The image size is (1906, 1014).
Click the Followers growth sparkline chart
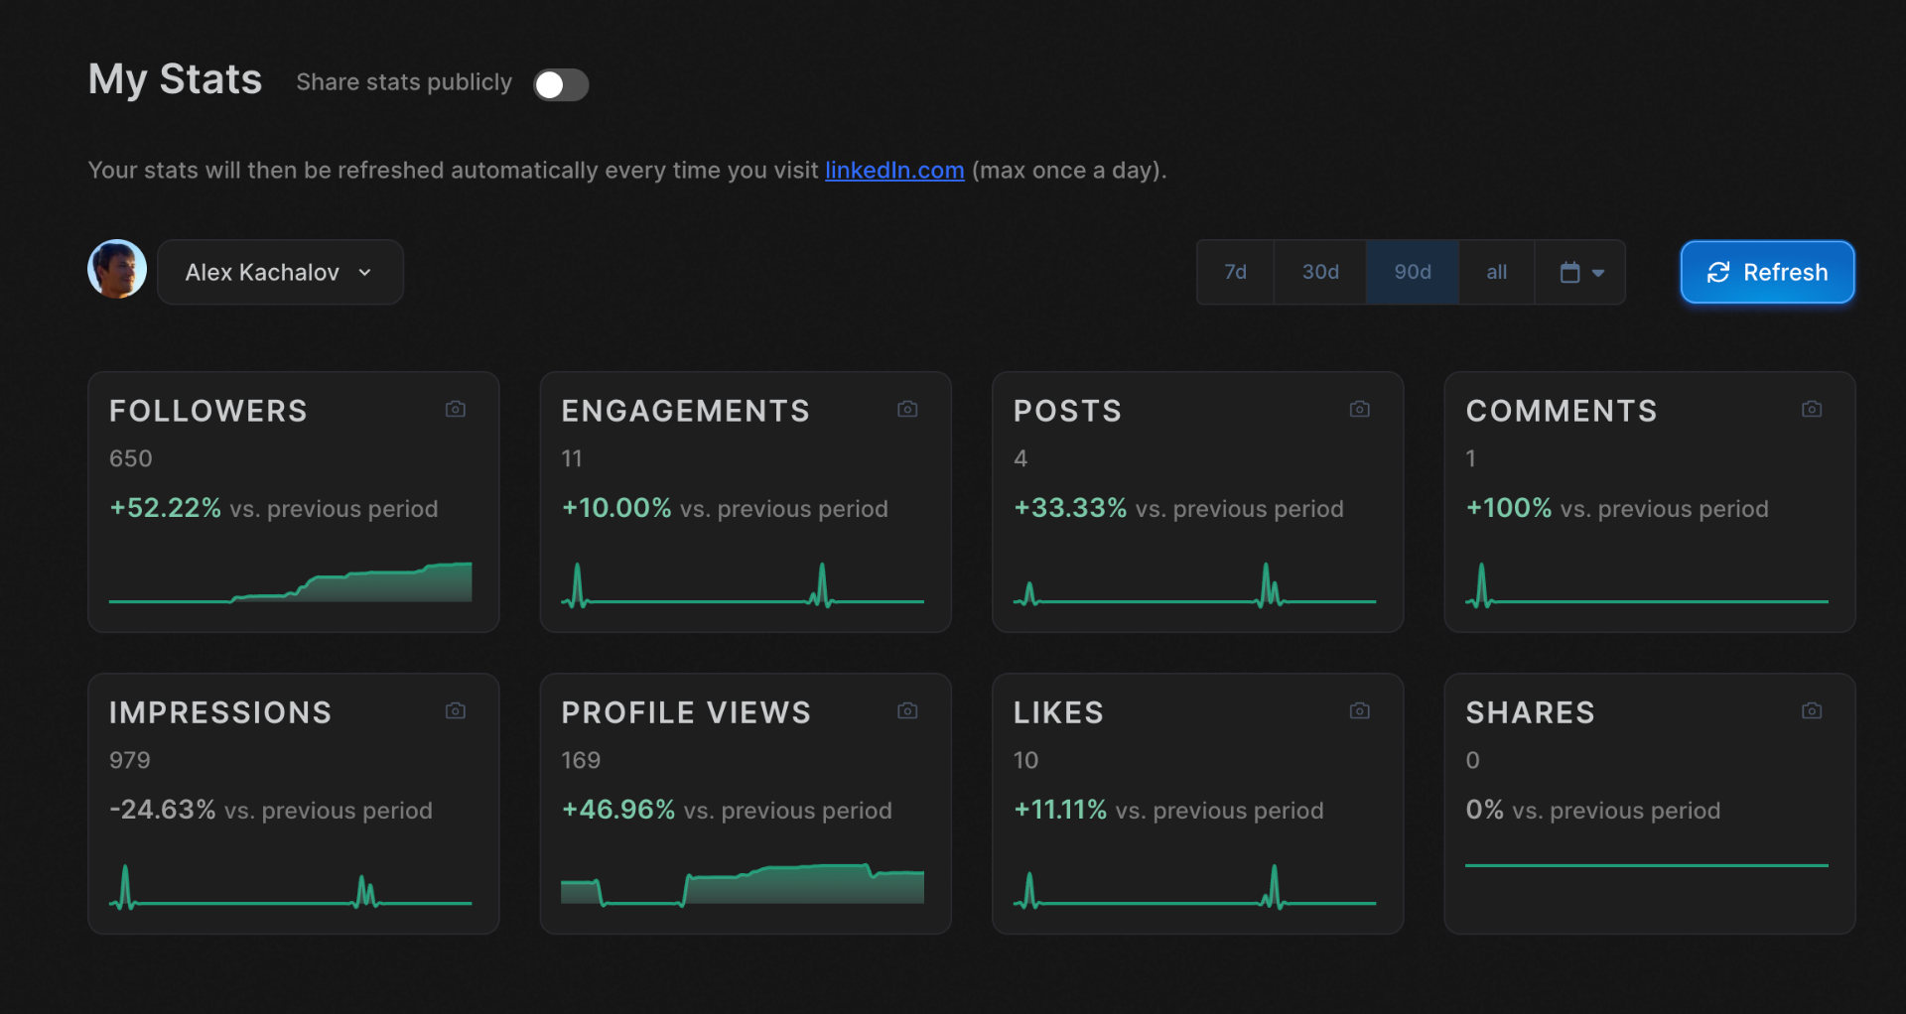(x=291, y=582)
